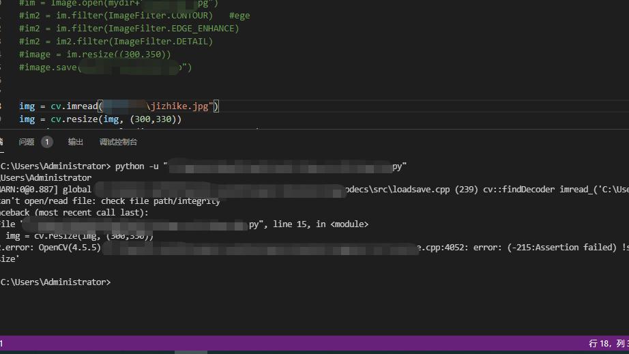Click the problems count badge showing 1

click(x=47, y=142)
